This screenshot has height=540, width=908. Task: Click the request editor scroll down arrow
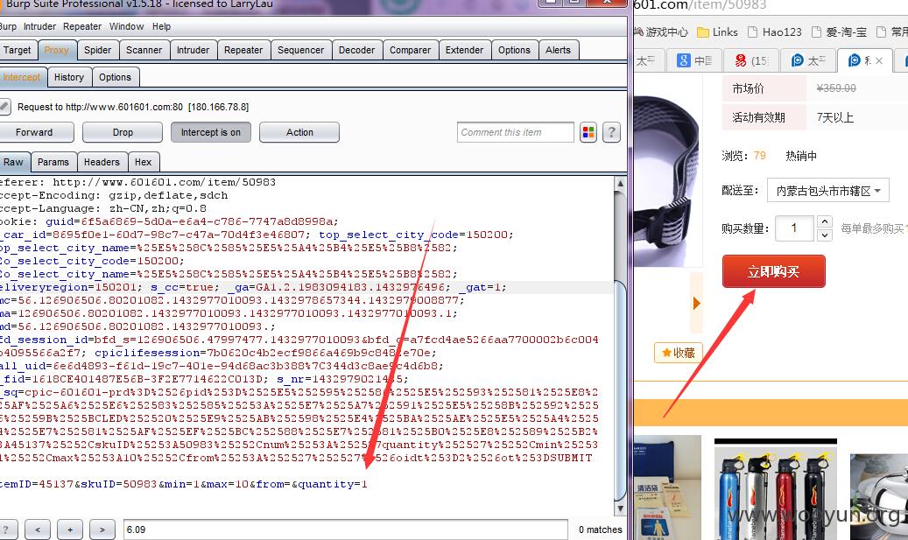click(x=620, y=508)
